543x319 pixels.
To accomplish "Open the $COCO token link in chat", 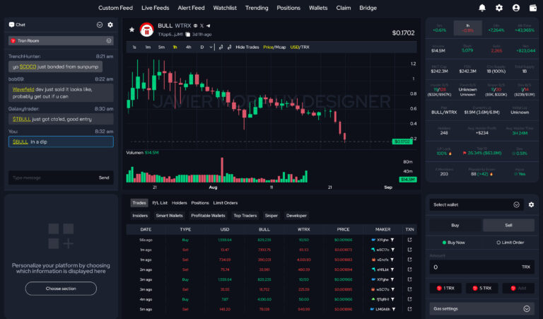I will tap(28, 67).
